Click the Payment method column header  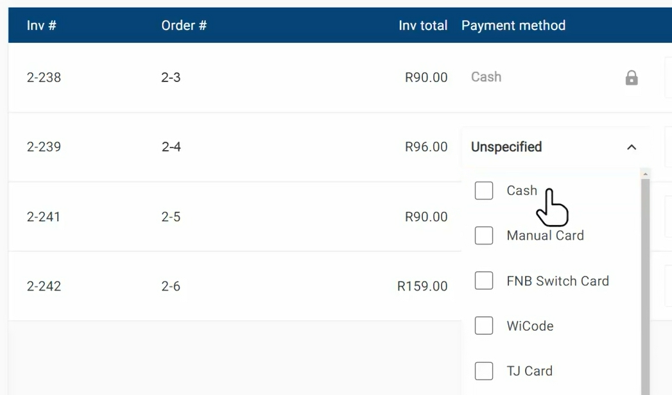click(x=513, y=26)
